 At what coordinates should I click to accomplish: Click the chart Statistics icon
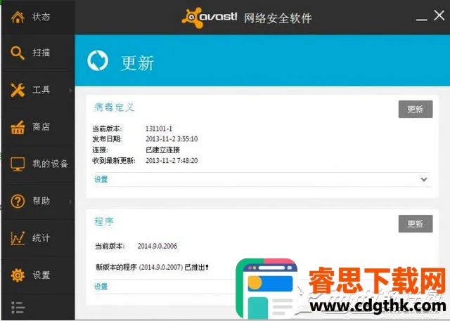18,238
